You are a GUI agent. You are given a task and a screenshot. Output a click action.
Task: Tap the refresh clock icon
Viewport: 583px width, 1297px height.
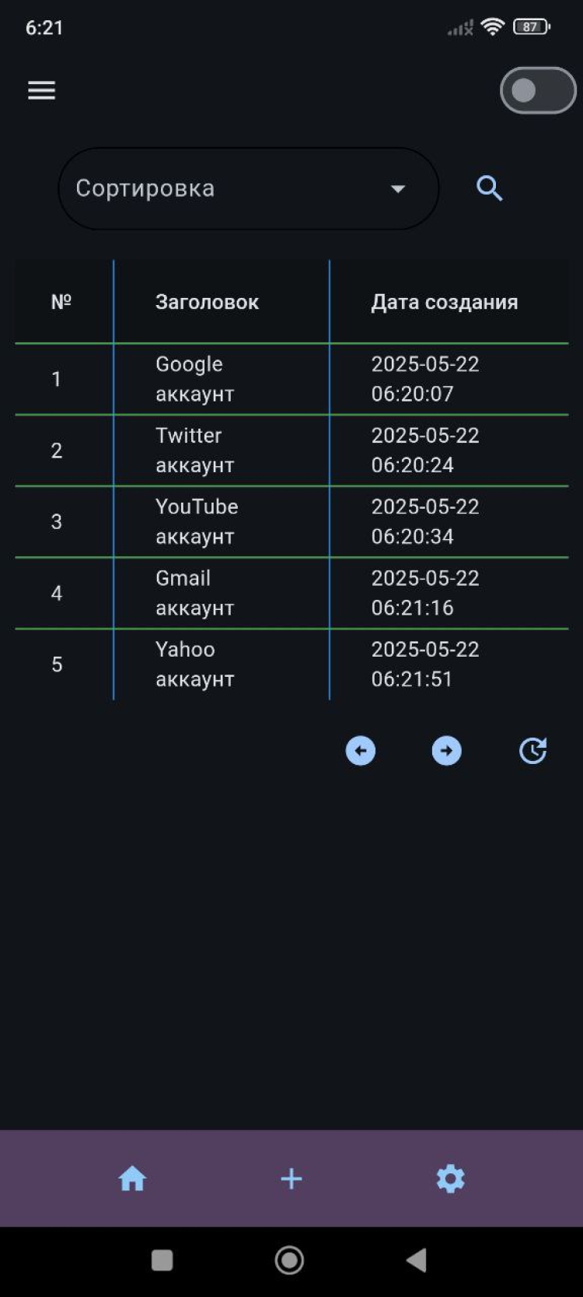coord(532,751)
